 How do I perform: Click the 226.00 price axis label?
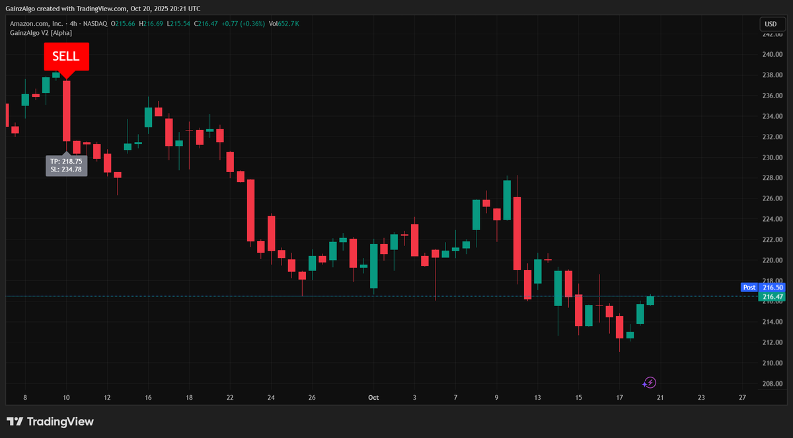773,199
